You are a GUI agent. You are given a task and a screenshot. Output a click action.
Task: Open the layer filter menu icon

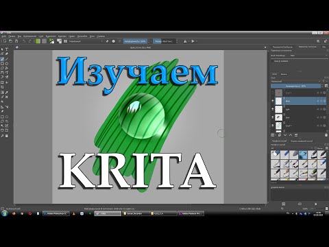coord(324,81)
